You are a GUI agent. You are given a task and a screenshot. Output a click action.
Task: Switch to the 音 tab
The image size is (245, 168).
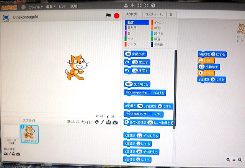click(171, 15)
